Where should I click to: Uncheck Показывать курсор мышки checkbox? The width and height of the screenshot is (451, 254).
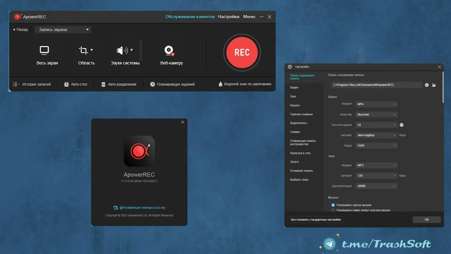pos(333,205)
